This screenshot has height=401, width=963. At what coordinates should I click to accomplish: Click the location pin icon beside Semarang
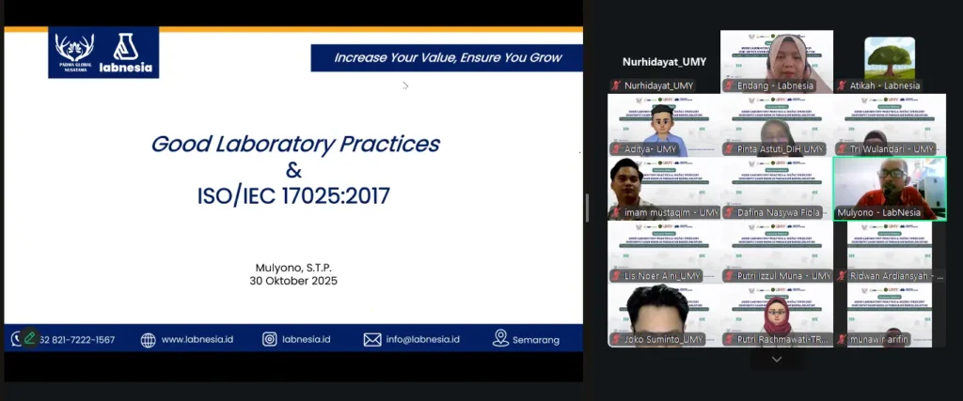click(500, 338)
